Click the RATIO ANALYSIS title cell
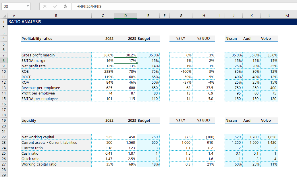297x177 pixels. point(25,22)
